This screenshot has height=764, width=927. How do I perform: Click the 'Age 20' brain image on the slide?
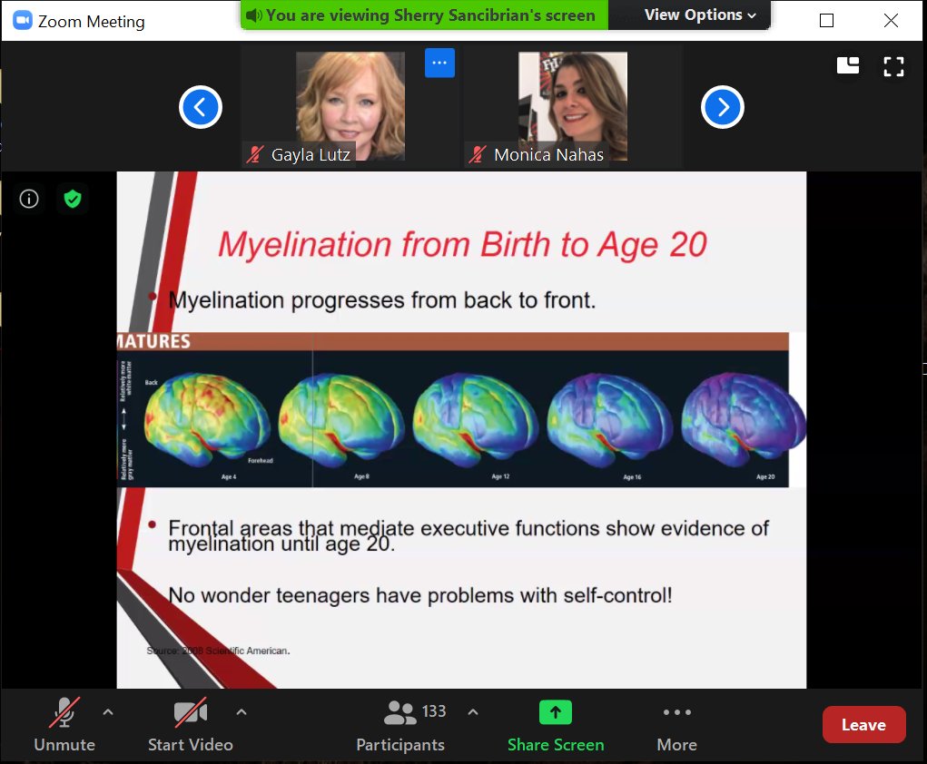[x=744, y=418]
